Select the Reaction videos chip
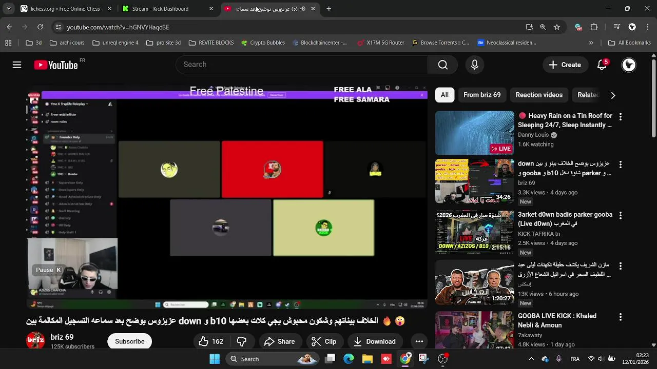The width and height of the screenshot is (657, 369). pyautogui.click(x=539, y=95)
